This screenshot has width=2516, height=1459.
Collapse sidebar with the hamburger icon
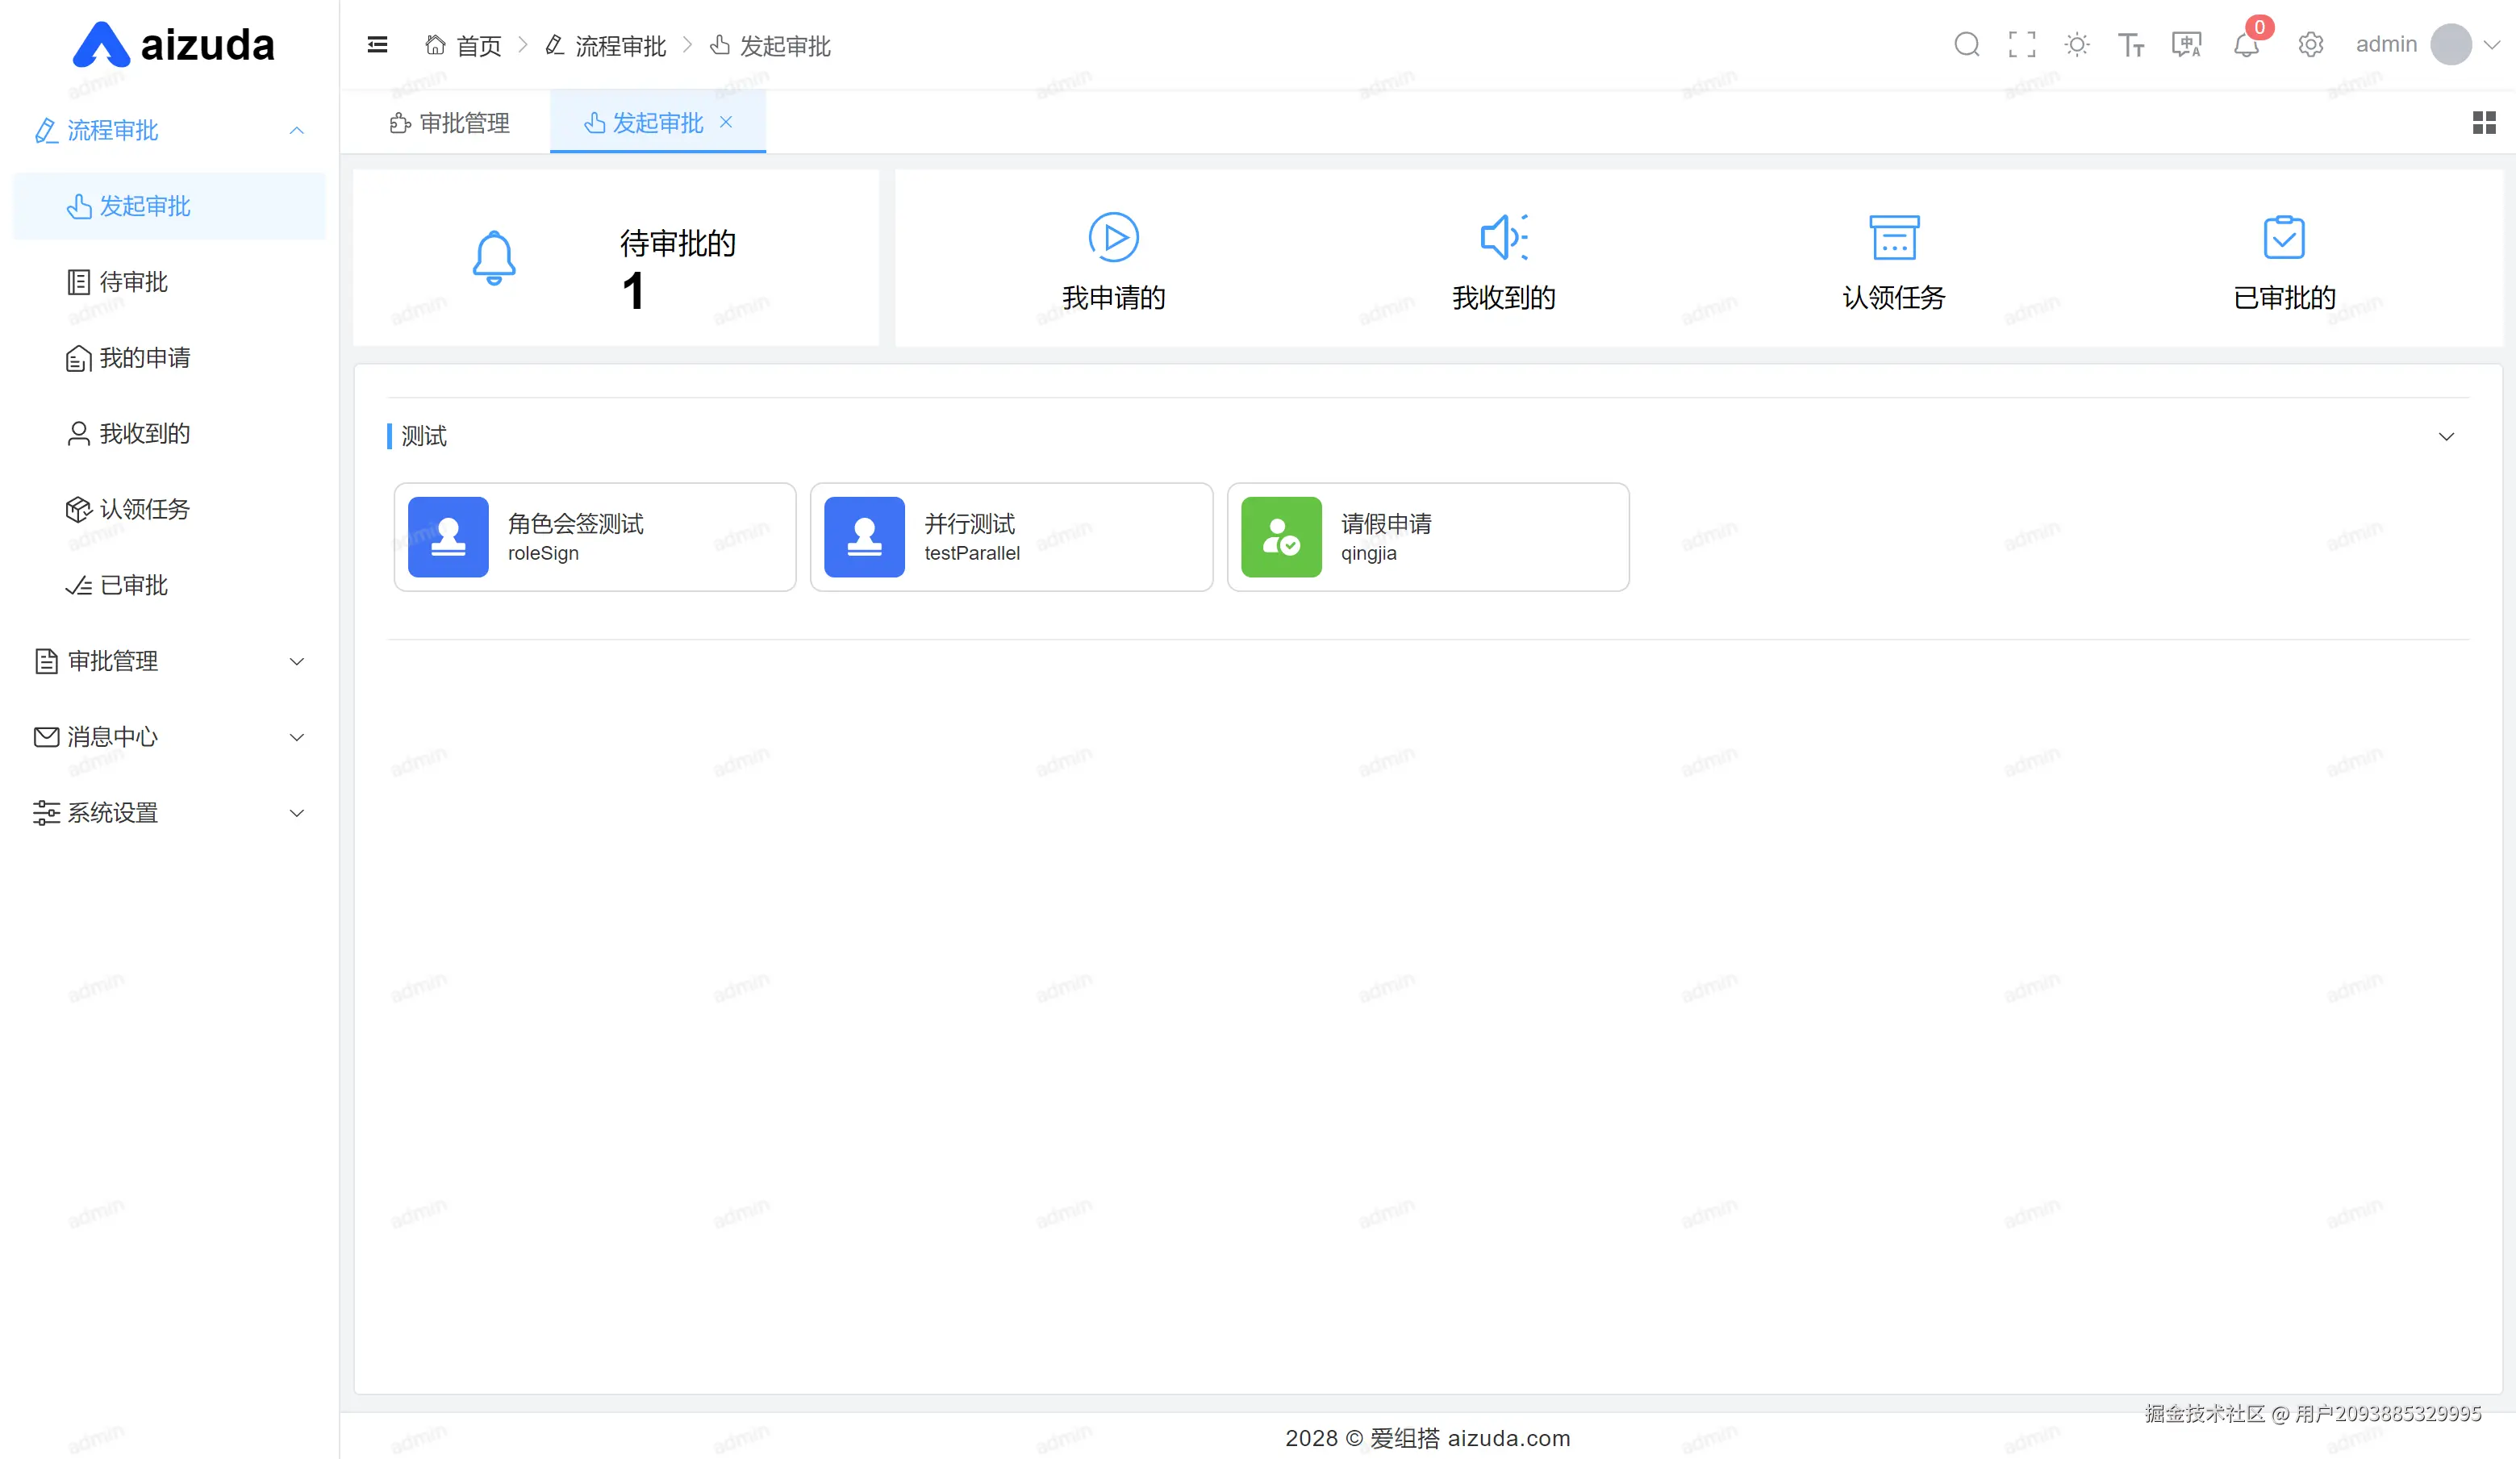click(378, 45)
